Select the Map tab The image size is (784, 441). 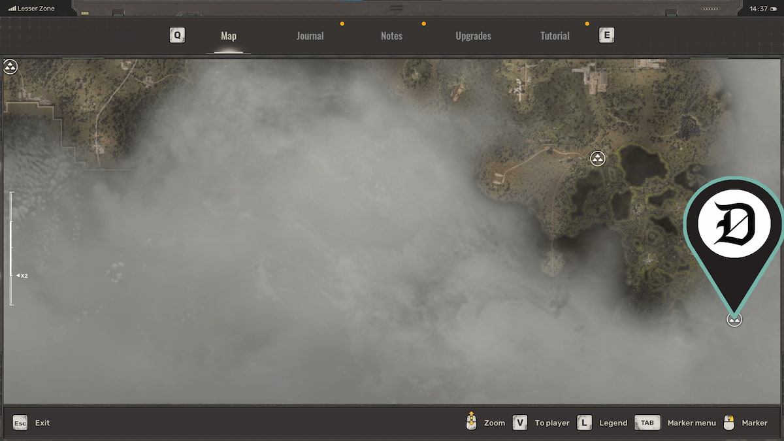[x=229, y=36]
